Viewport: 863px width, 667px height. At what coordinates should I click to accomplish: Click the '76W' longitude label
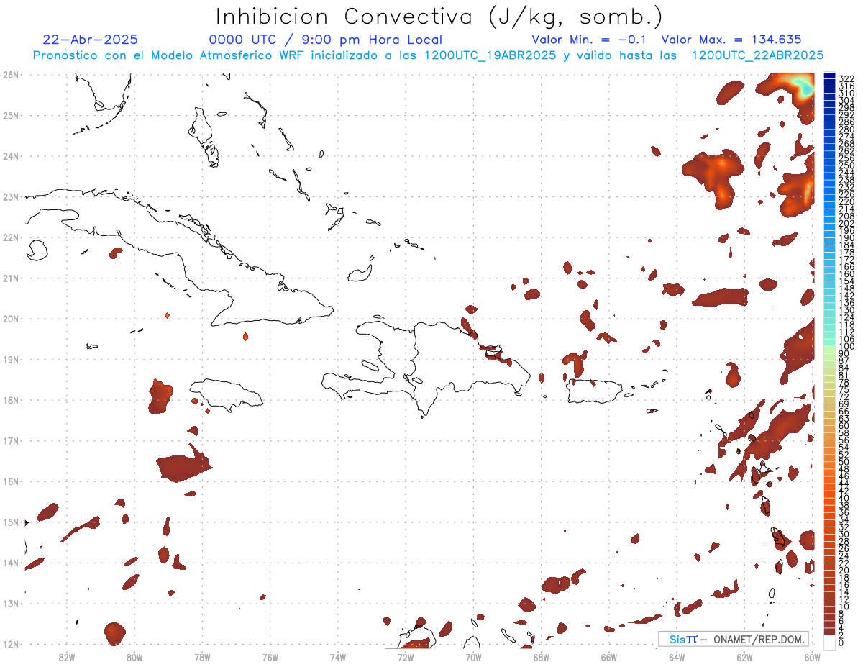(270, 657)
